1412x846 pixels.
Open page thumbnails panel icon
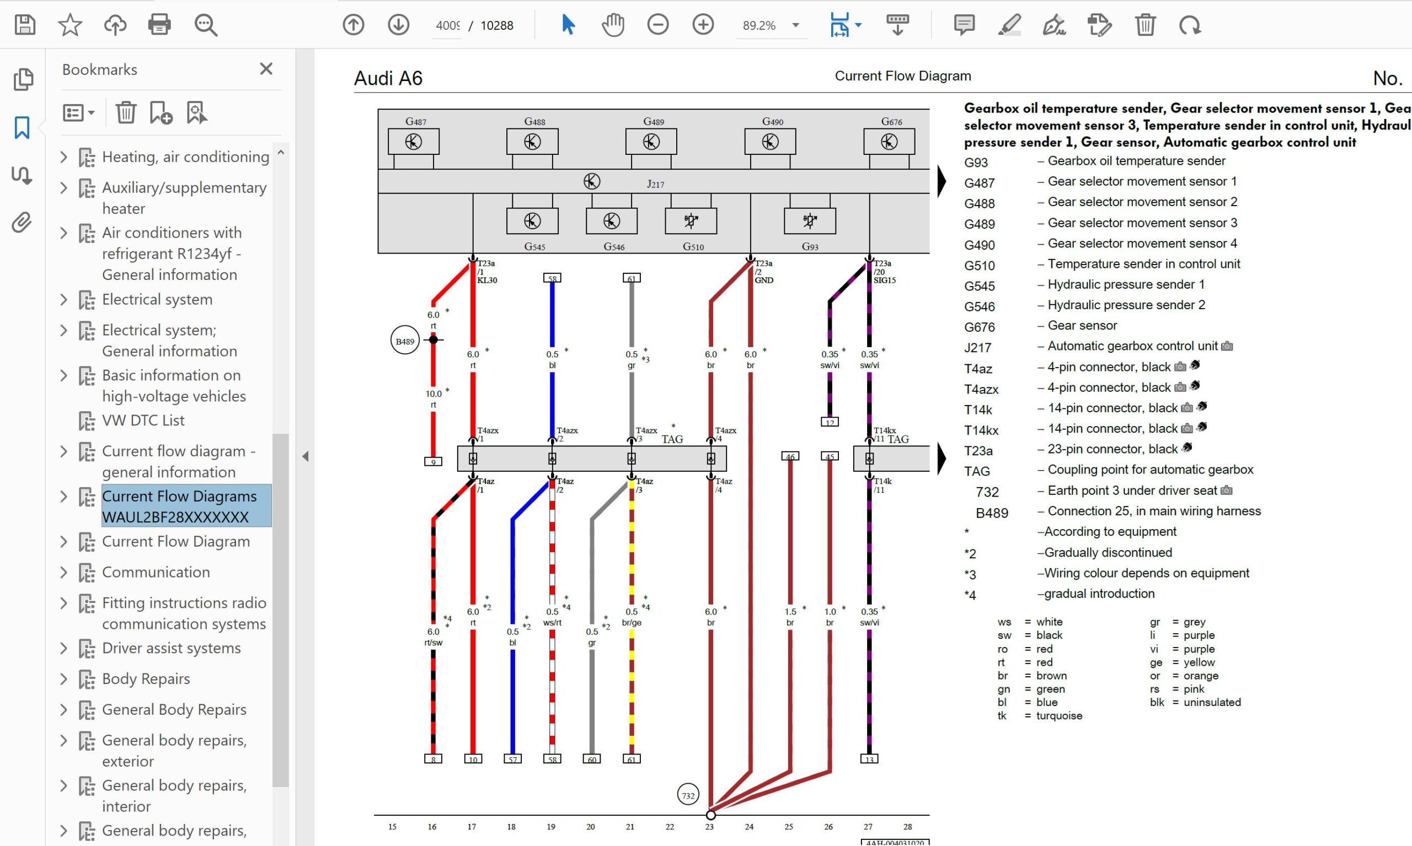coord(23,79)
